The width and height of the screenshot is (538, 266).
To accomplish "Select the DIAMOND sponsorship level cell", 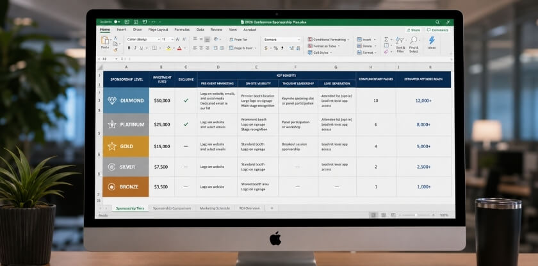I will pyautogui.click(x=126, y=101).
